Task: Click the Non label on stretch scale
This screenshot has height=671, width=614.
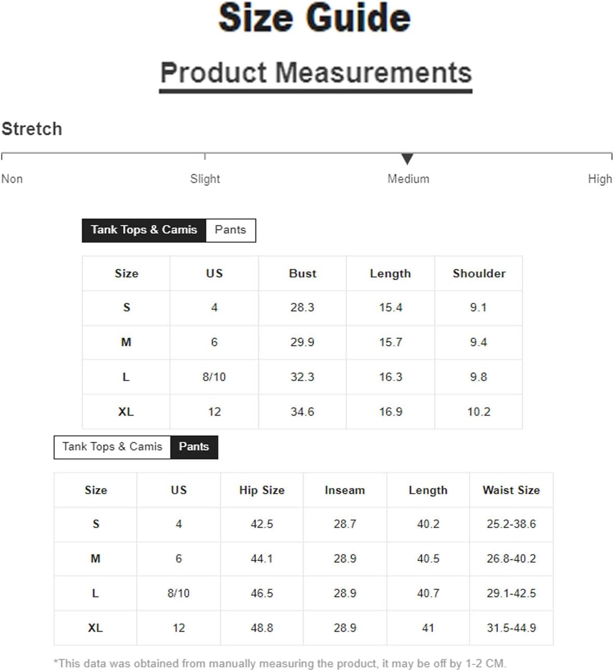Action: [x=12, y=179]
